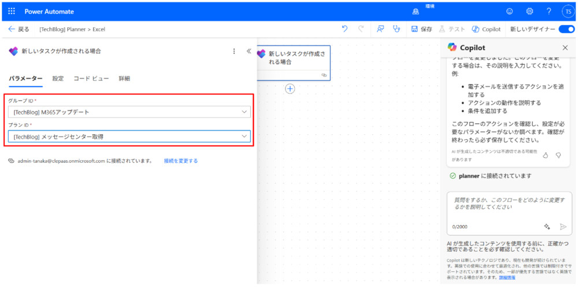Click the Copilot send arrow

click(x=563, y=226)
